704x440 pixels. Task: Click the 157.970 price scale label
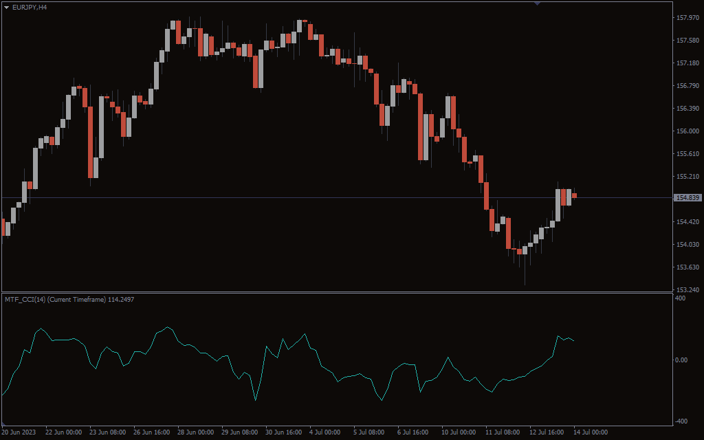point(687,18)
